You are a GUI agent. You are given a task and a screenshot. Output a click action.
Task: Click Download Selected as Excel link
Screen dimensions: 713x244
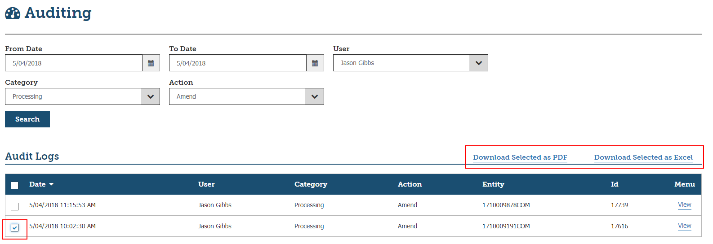coord(643,157)
